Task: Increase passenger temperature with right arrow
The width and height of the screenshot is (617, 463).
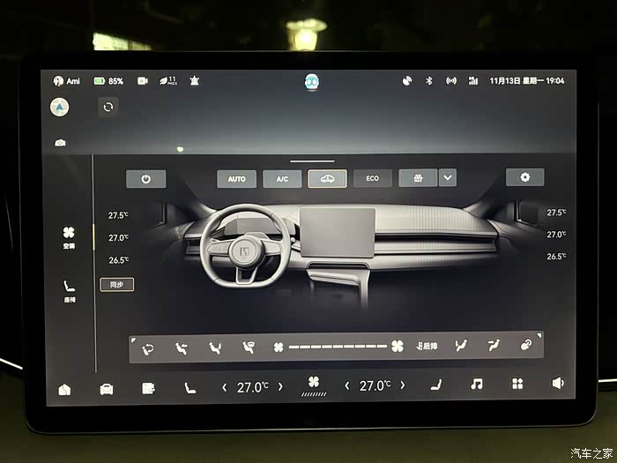Action: [x=403, y=385]
